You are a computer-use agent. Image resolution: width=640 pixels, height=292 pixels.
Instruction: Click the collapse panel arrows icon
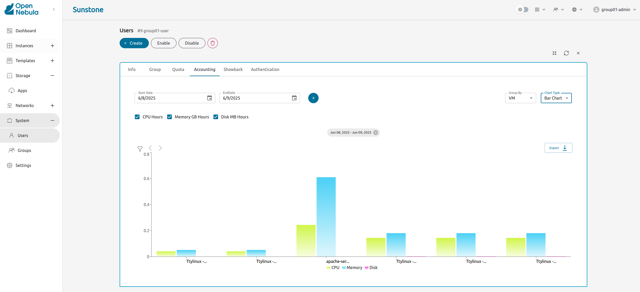tap(554, 53)
